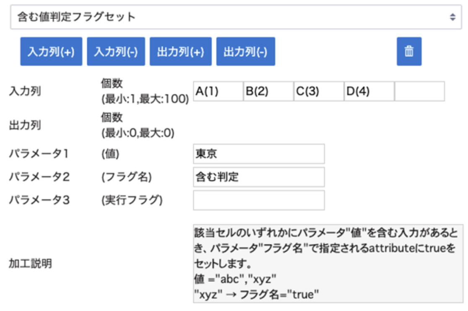468x311 pixels.
Task: Select the A(1) input column cell
Action: [218, 91]
